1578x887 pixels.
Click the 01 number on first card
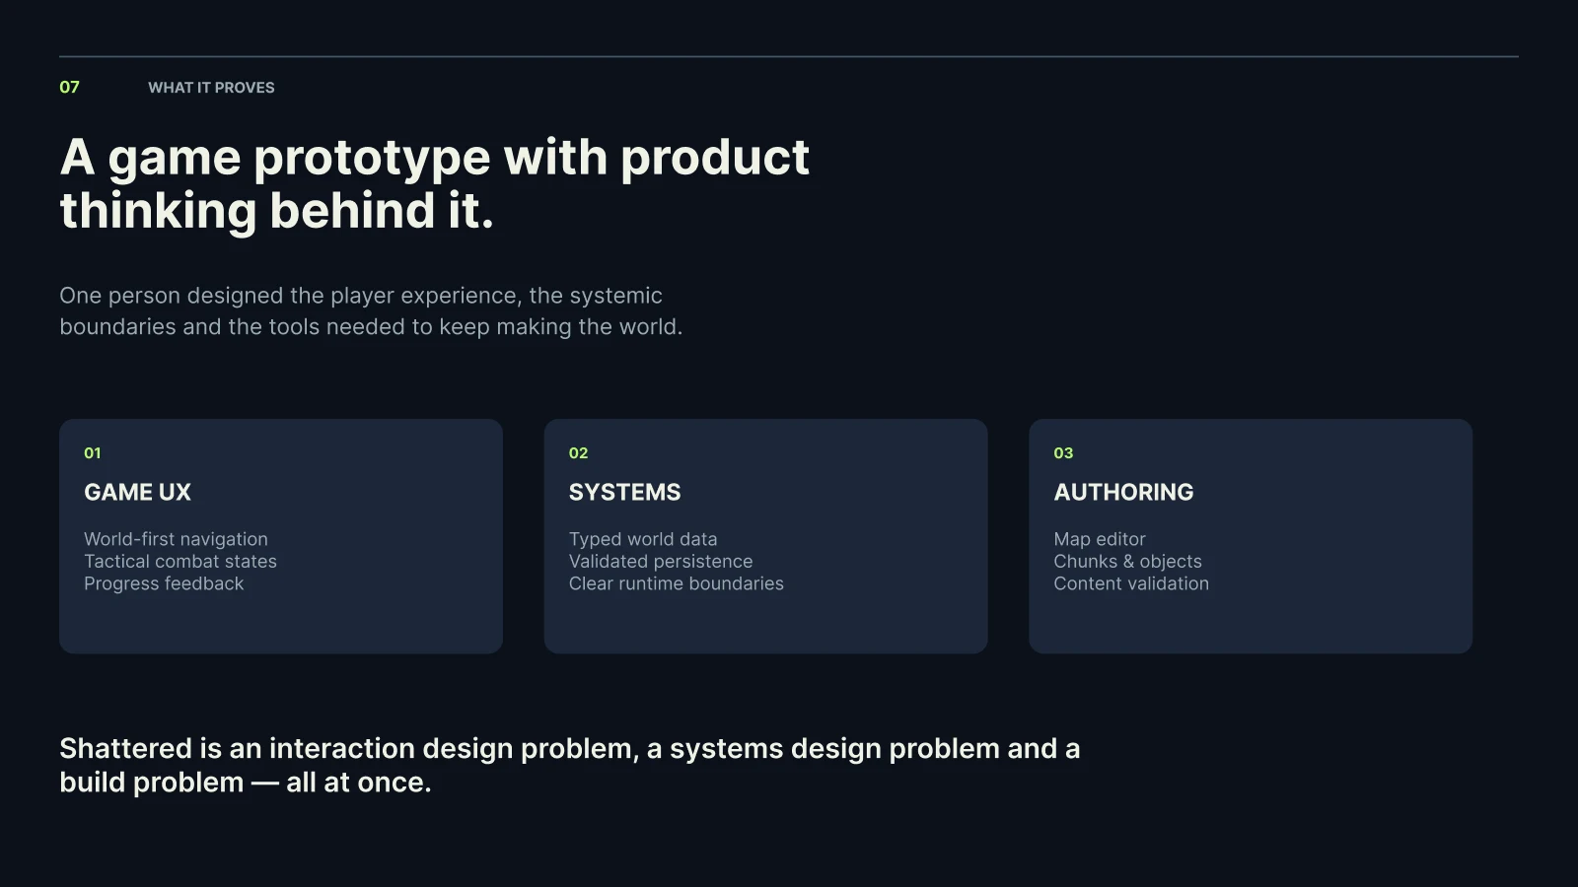pyautogui.click(x=93, y=453)
